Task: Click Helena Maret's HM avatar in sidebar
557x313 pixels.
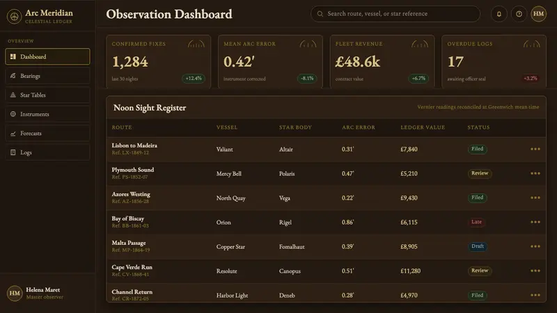Action: click(15, 293)
